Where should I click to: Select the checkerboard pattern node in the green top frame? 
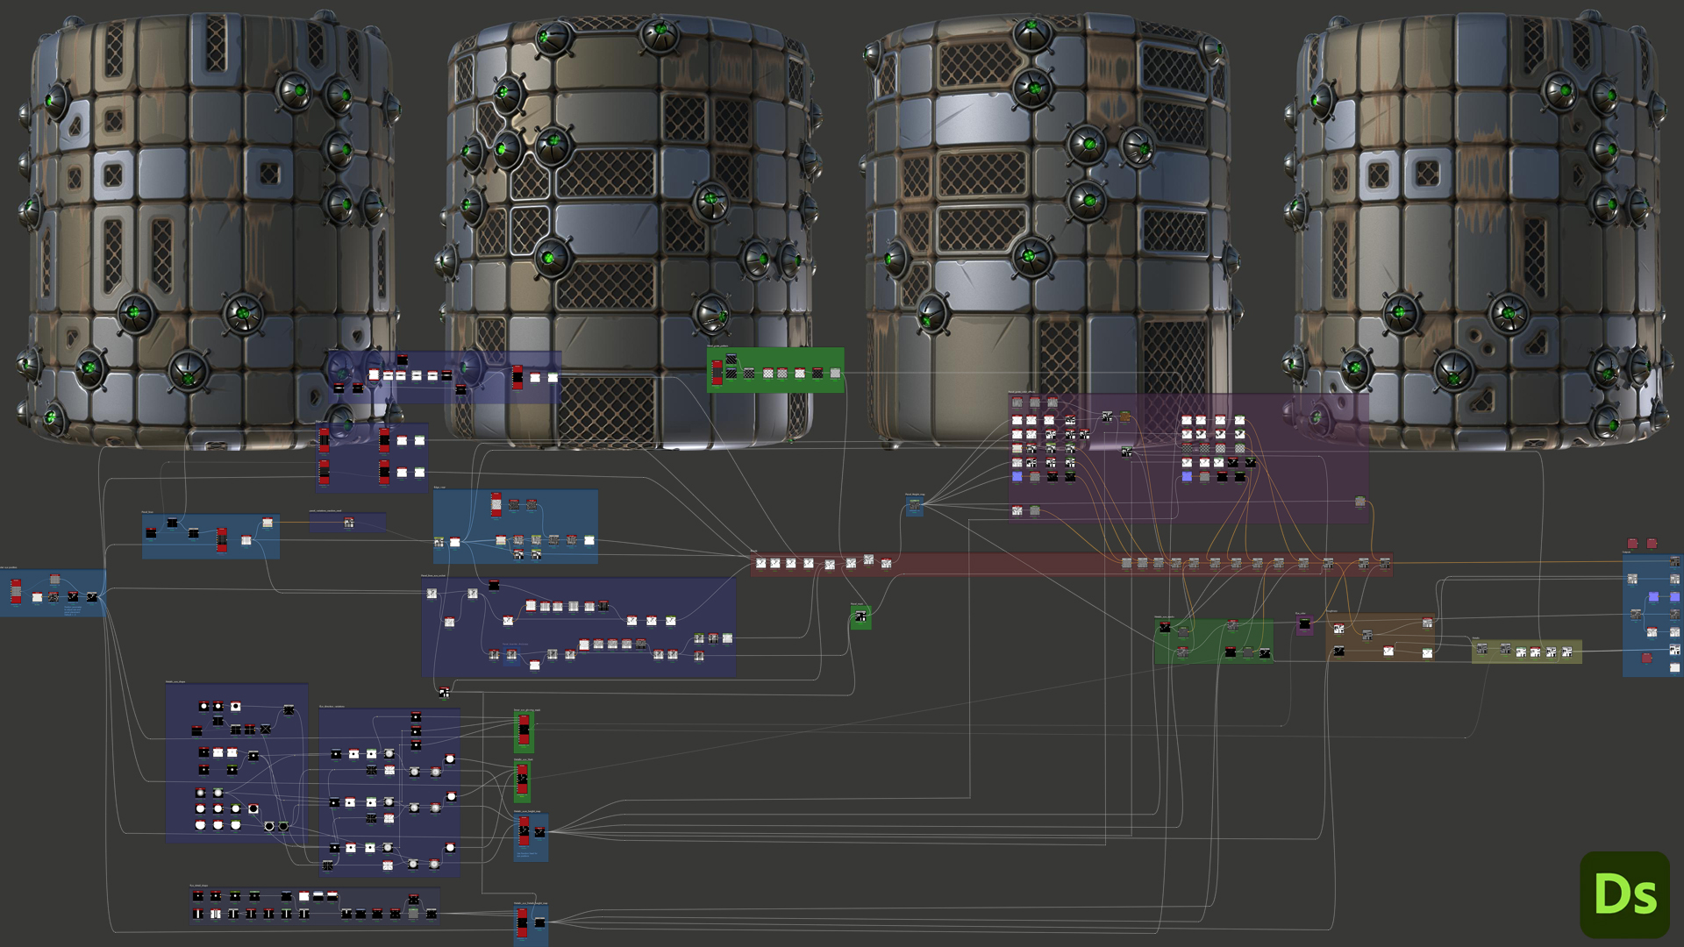(x=749, y=374)
